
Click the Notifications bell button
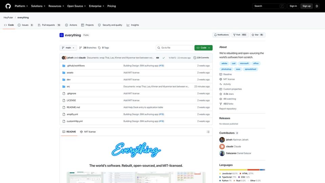coord(221,35)
